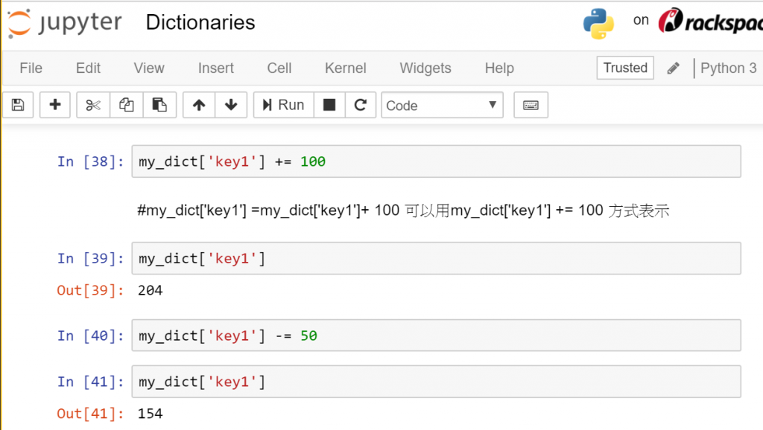Screen dimensions: 763x430
Task: Open the cell type Code dropdown
Action: [442, 106]
